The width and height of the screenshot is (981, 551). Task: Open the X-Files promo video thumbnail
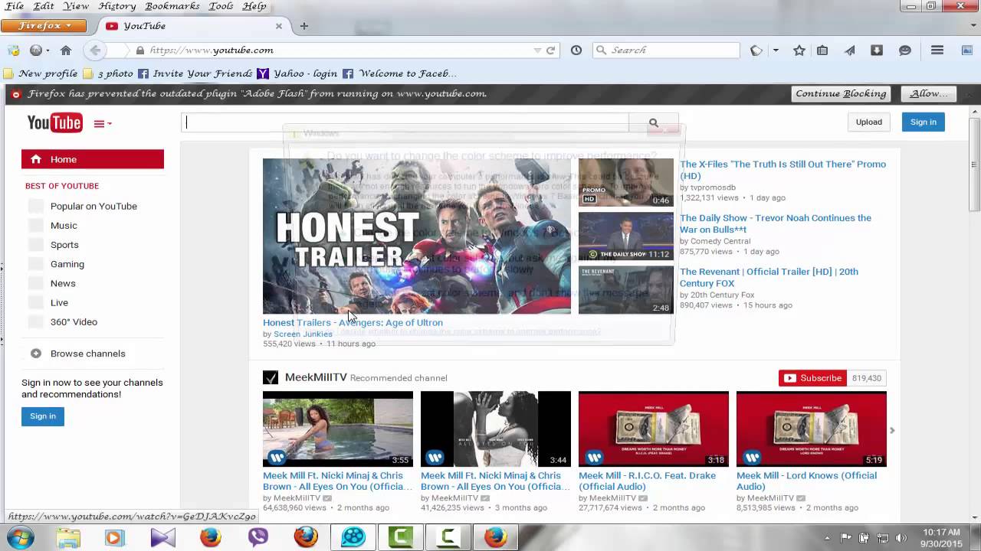[x=626, y=182]
